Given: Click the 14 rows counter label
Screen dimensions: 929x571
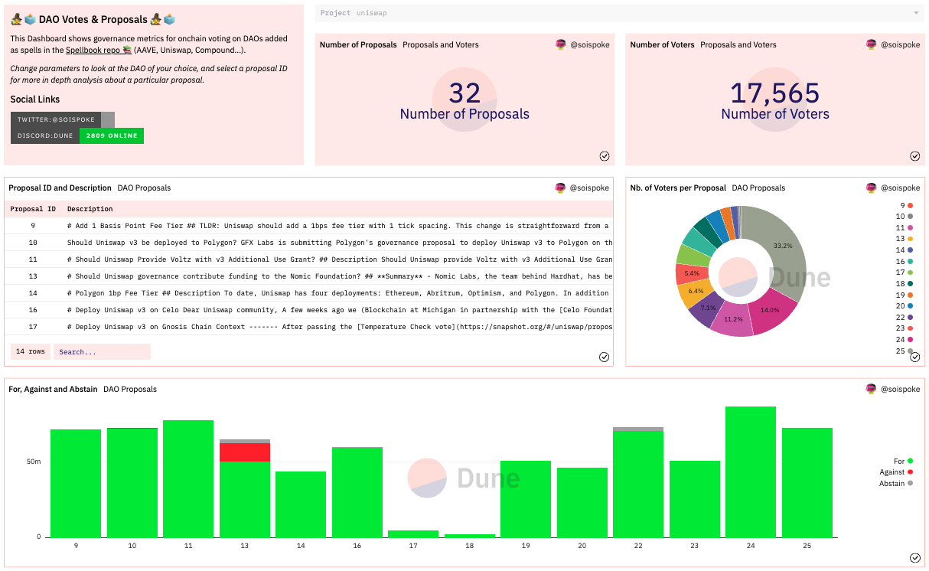Looking at the screenshot, I should (x=31, y=352).
